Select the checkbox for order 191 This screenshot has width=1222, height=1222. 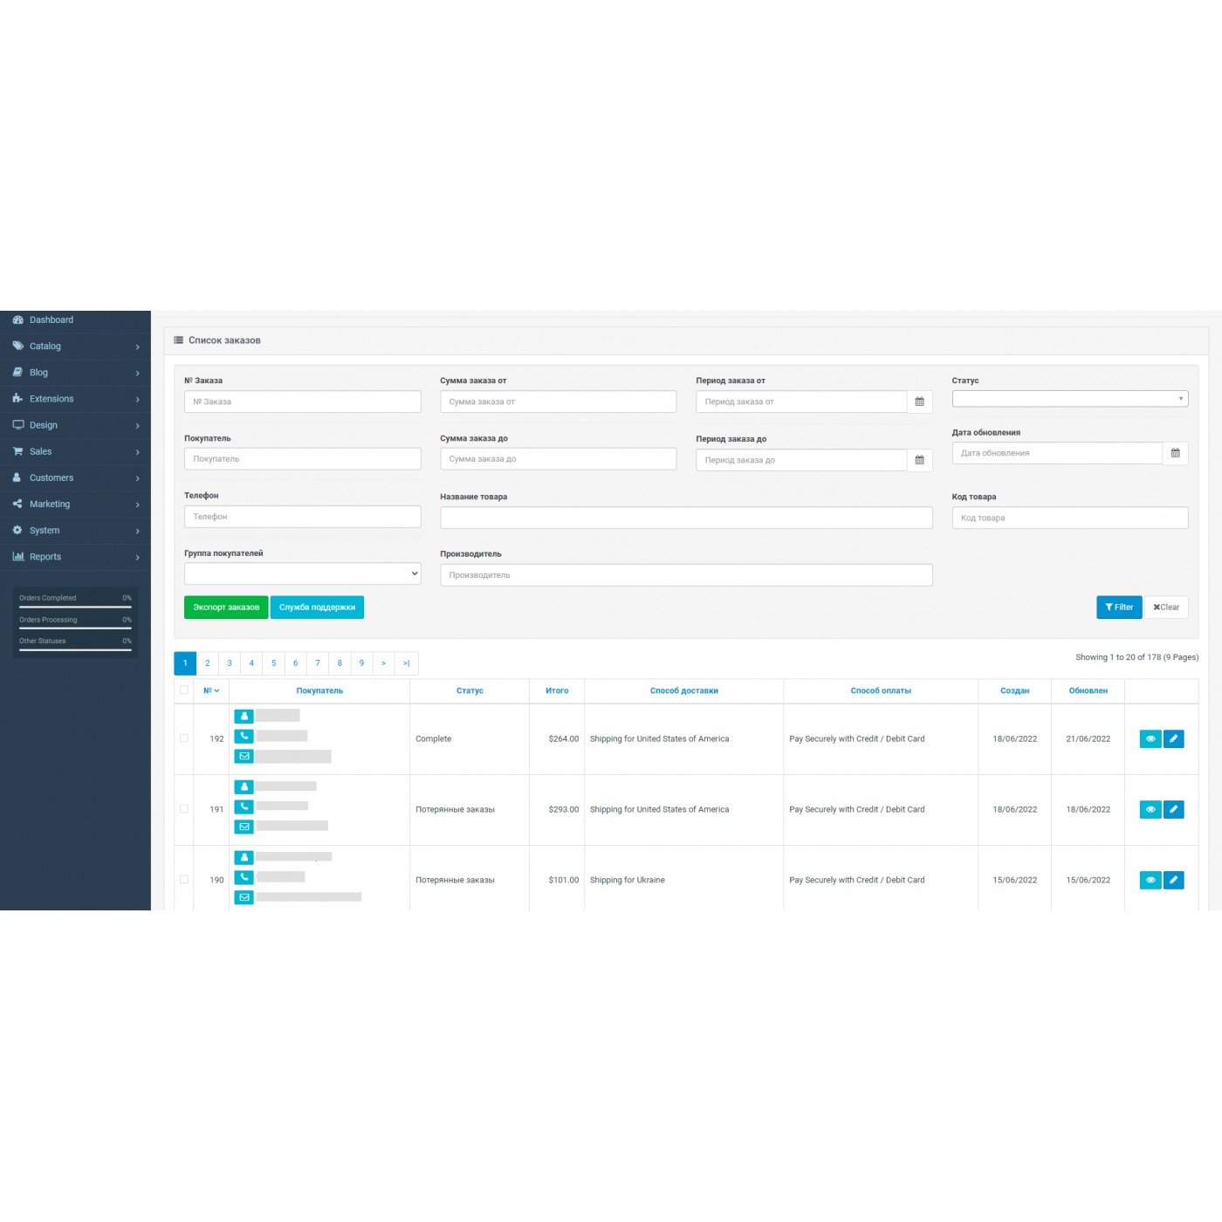pos(184,809)
